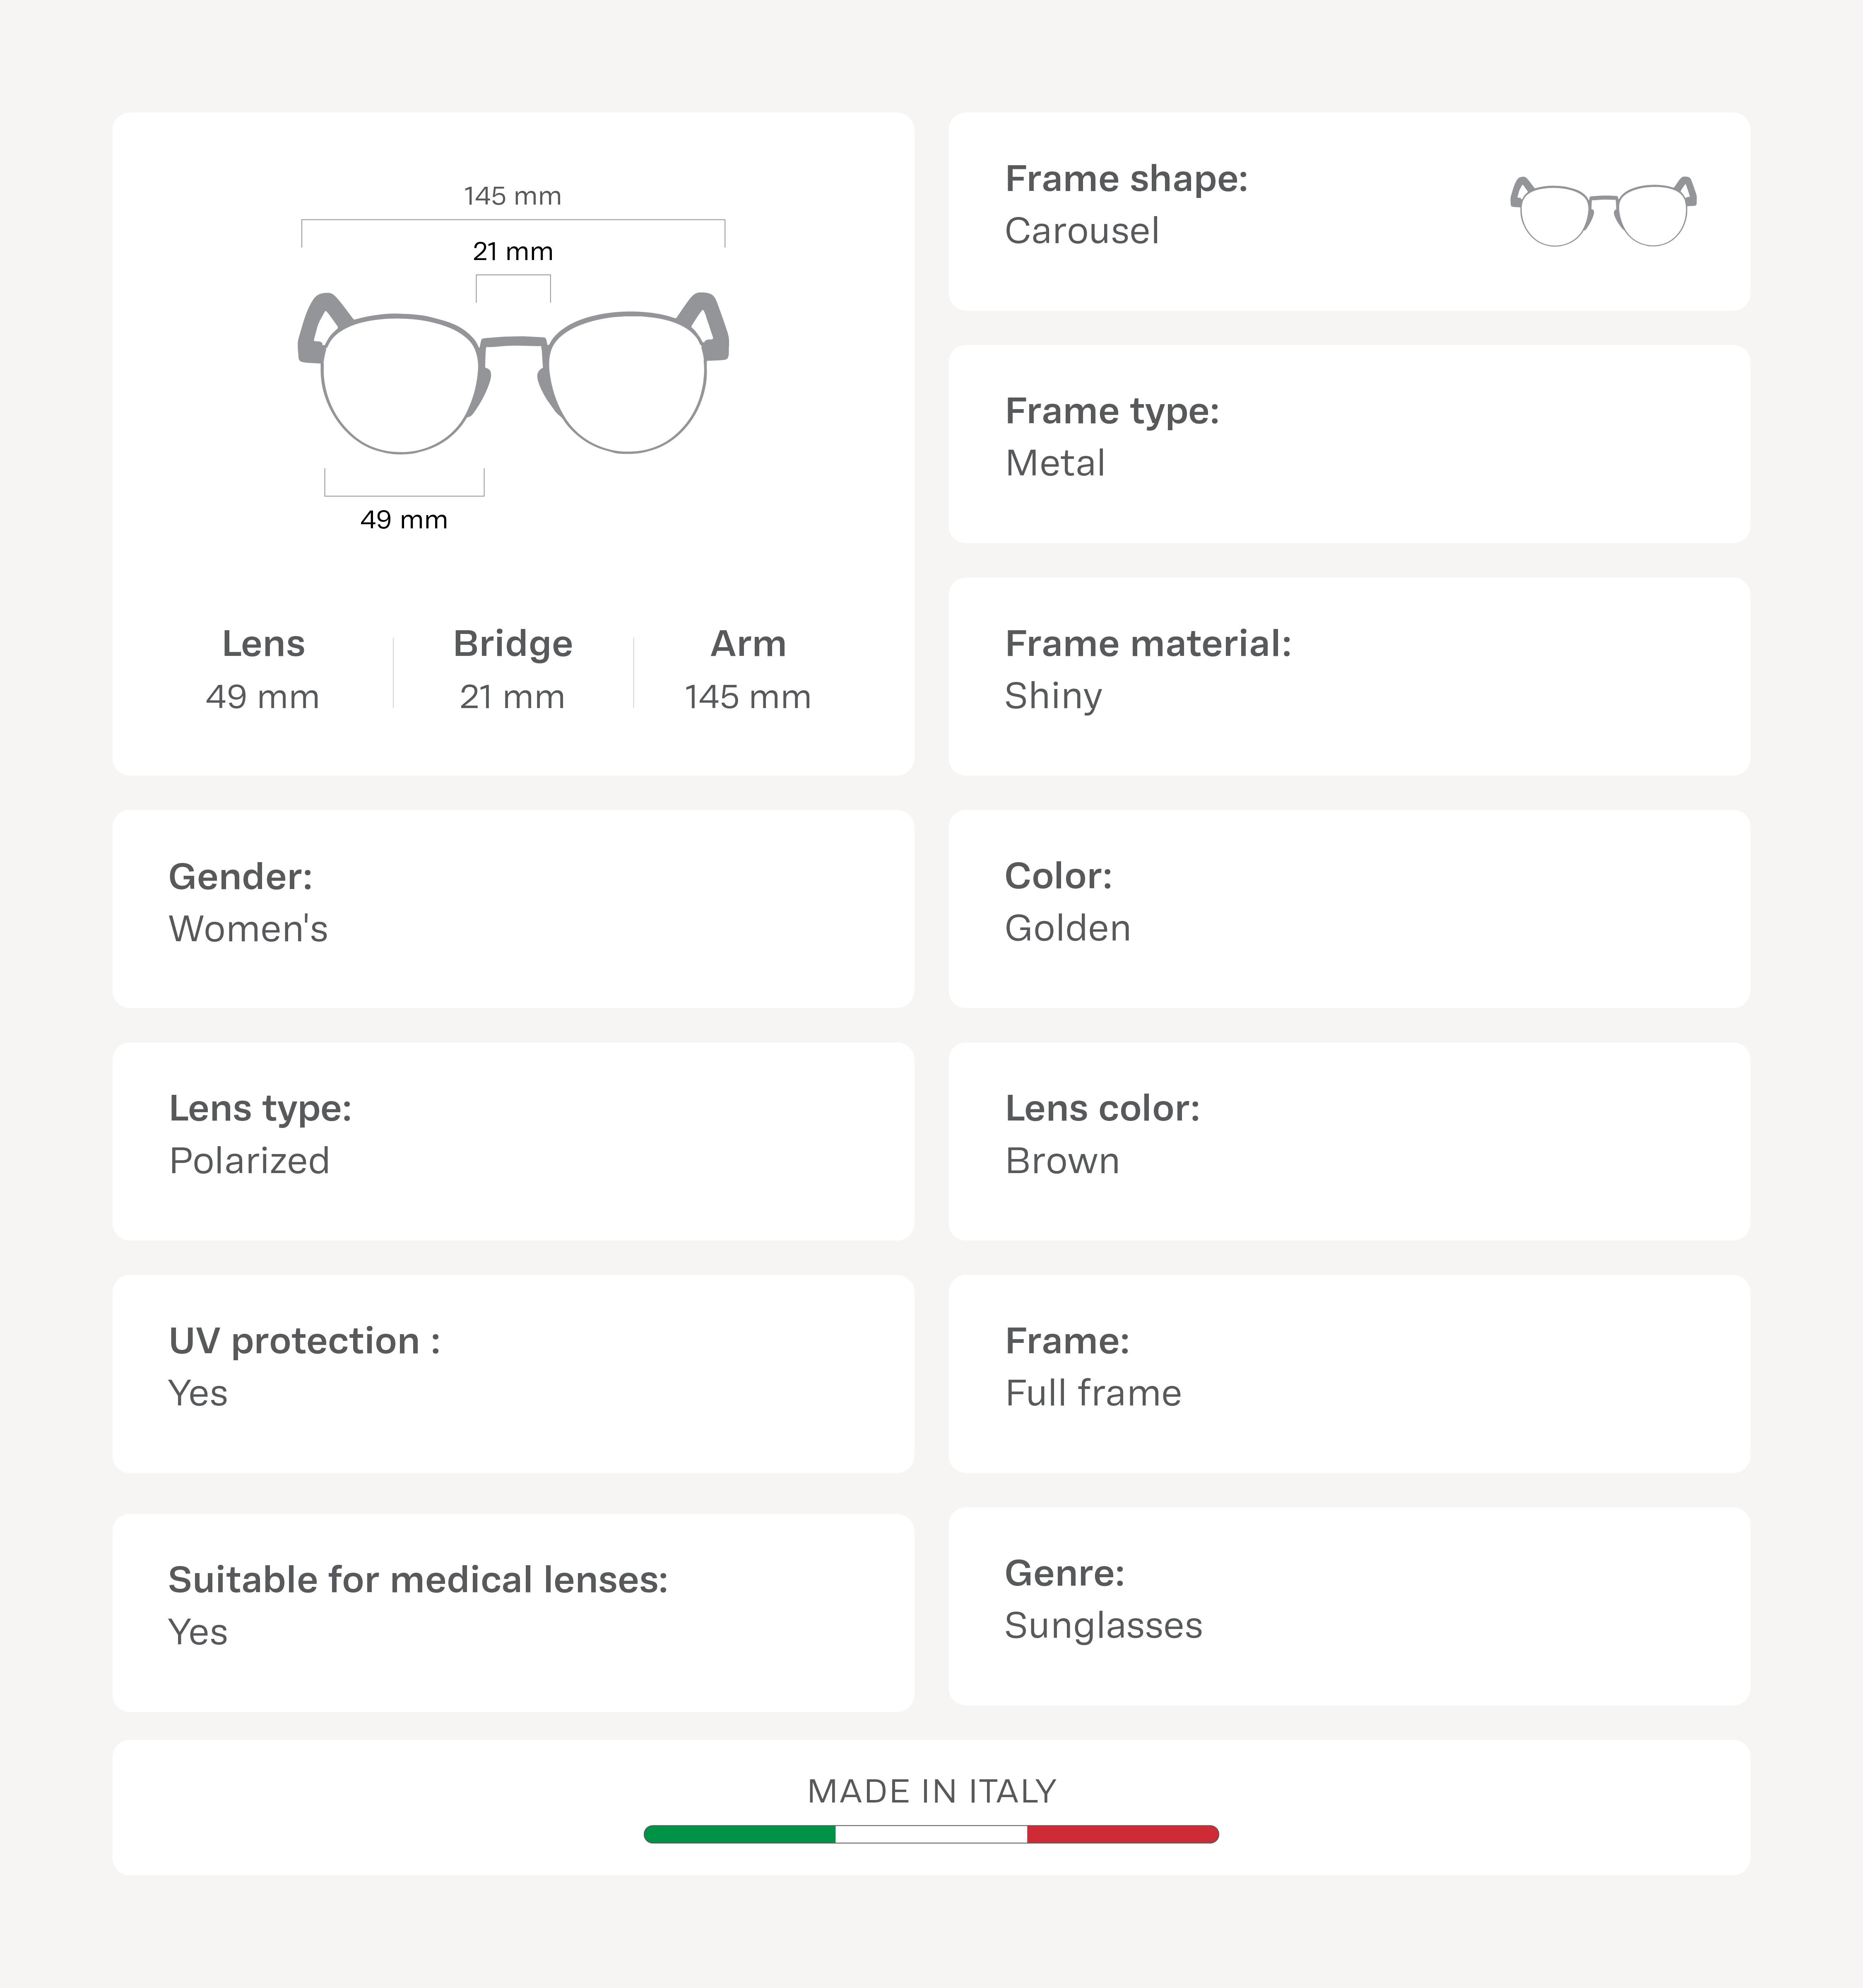Select the Lens measurement heading
The height and width of the screenshot is (1988, 1863).
point(263,644)
